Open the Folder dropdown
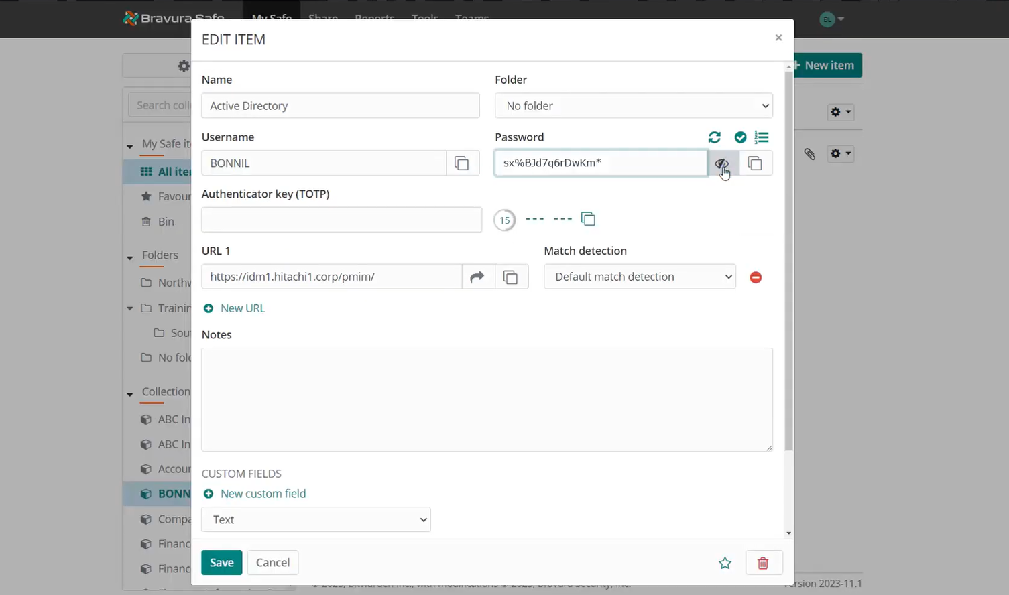This screenshot has width=1009, height=595. pyautogui.click(x=633, y=106)
